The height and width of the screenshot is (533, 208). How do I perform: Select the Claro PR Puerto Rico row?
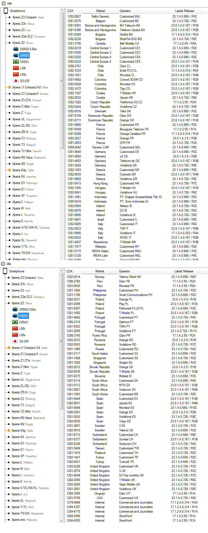pyautogui.click(x=136, y=336)
